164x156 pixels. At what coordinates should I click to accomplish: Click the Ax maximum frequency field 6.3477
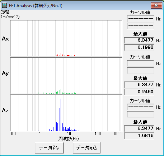click(139, 40)
